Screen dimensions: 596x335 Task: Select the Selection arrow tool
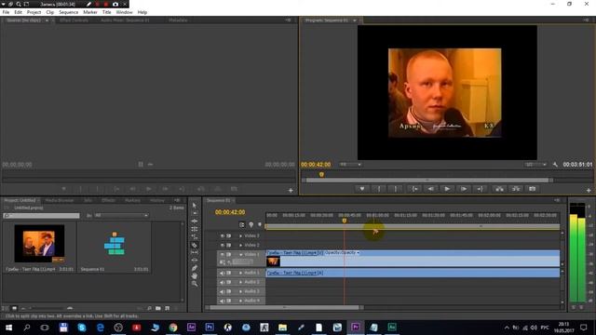click(x=195, y=205)
